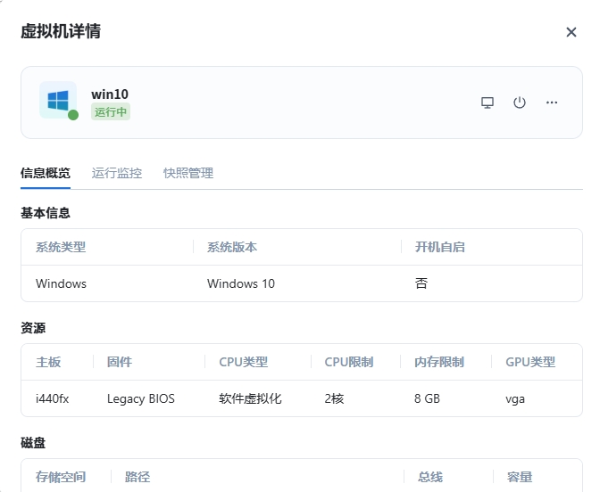Click the 开机自启 value 否
Image resolution: width=600 pixels, height=492 pixels.
coord(421,283)
